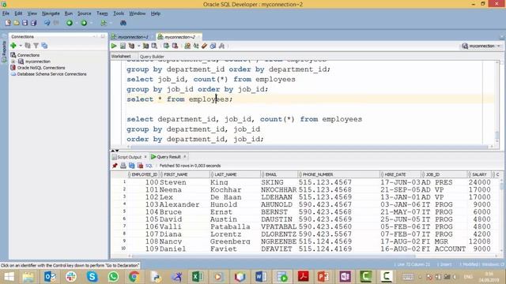Click the green Back navigation arrow
Screen dimensions: 506x284
[x=70, y=23]
